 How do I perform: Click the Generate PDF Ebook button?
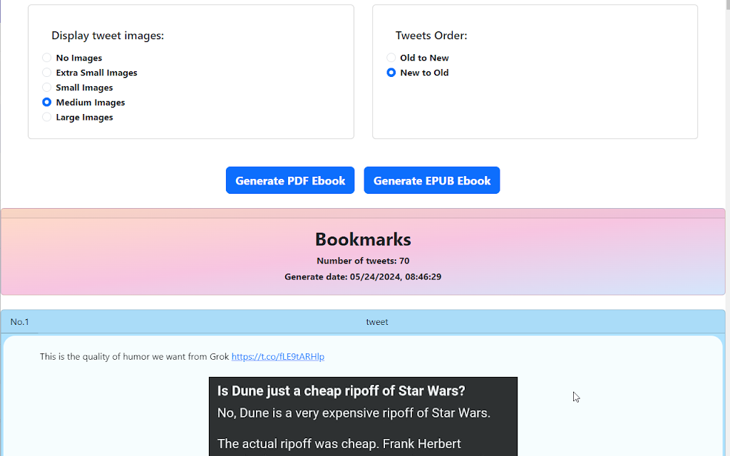point(290,180)
